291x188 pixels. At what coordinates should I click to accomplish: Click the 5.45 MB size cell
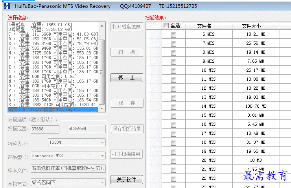(256, 124)
